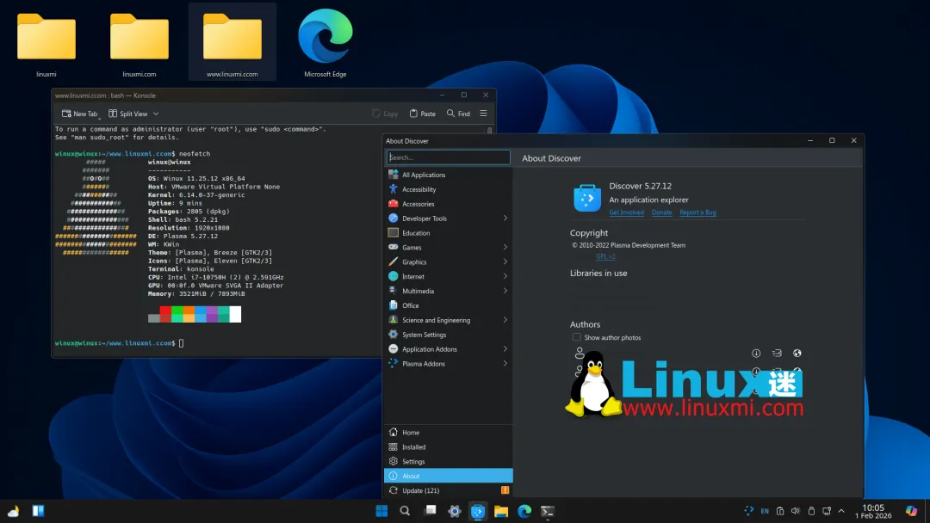Image resolution: width=930 pixels, height=523 pixels.
Task: Switch to Konsole terminal taskbar icon
Action: tap(548, 511)
